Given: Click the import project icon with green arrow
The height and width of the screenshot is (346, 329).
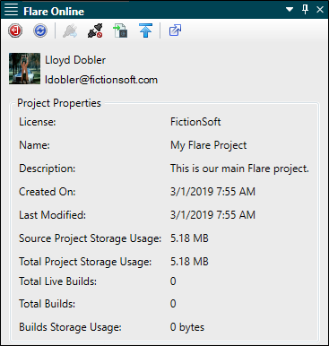Looking at the screenshot, I should [x=120, y=30].
